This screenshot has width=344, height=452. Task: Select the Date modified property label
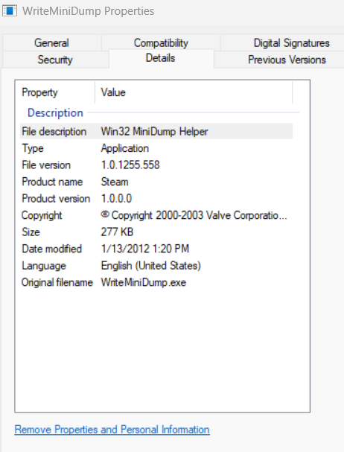tap(52, 249)
